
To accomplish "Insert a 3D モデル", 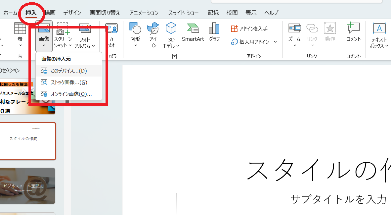I will (x=171, y=35).
